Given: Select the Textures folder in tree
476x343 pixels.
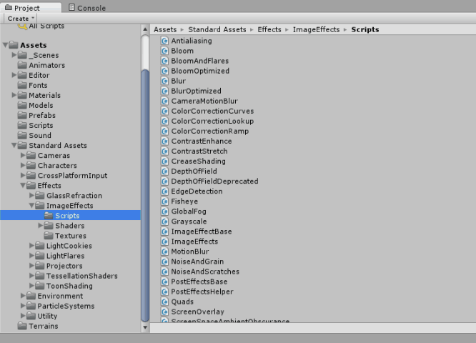Looking at the screenshot, I should pos(70,236).
